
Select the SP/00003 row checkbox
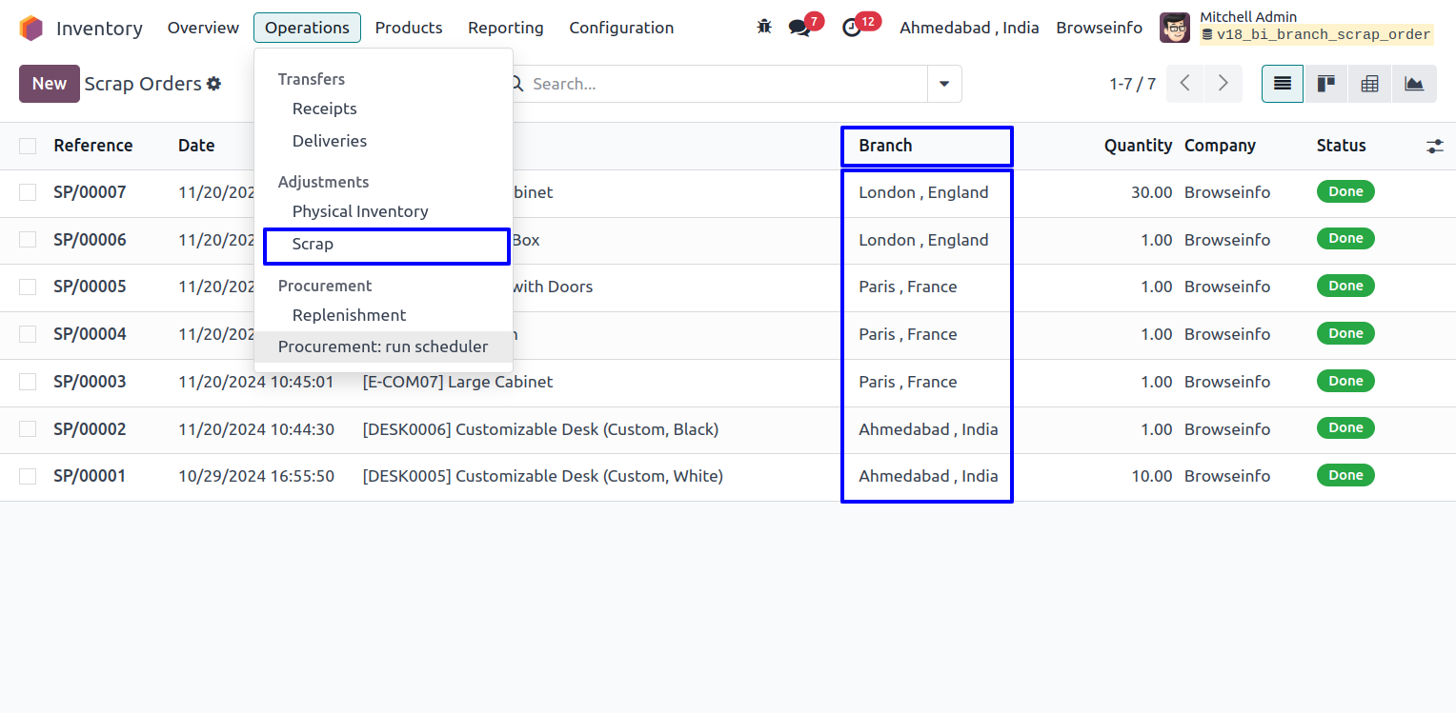tap(28, 382)
